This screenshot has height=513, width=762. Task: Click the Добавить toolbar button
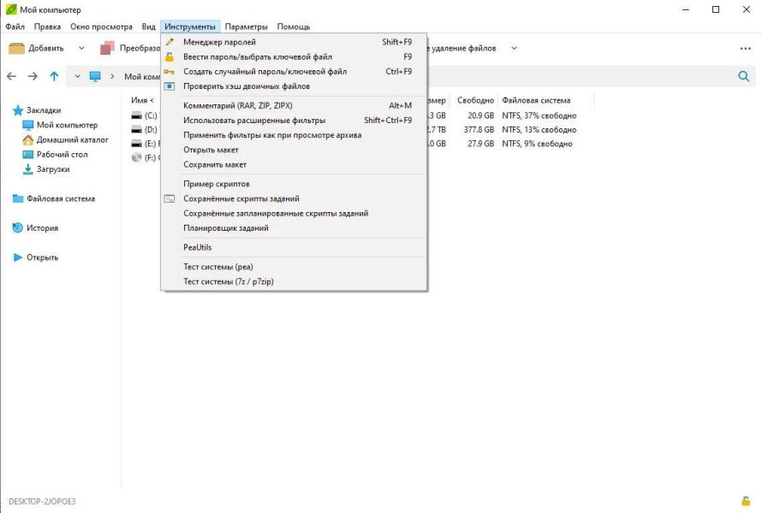[x=37, y=48]
